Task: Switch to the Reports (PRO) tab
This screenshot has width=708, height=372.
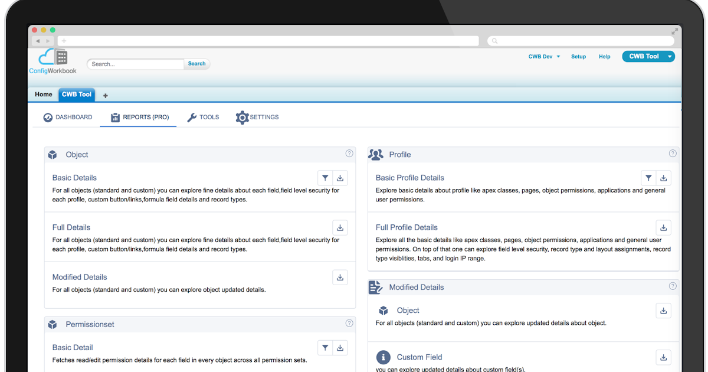Action: (x=139, y=118)
